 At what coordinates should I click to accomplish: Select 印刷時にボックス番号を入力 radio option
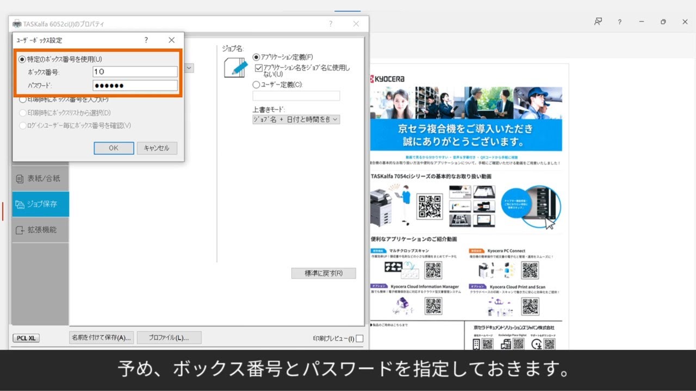[22, 100]
